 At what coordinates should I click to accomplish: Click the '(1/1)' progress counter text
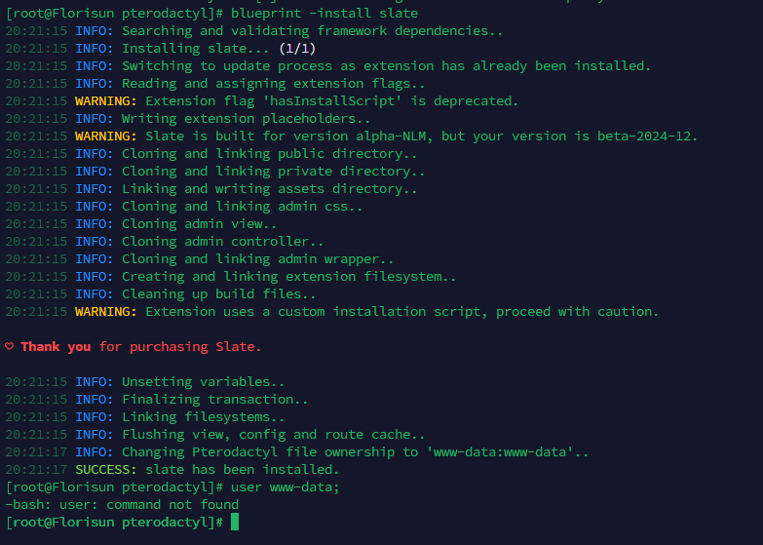(x=297, y=49)
